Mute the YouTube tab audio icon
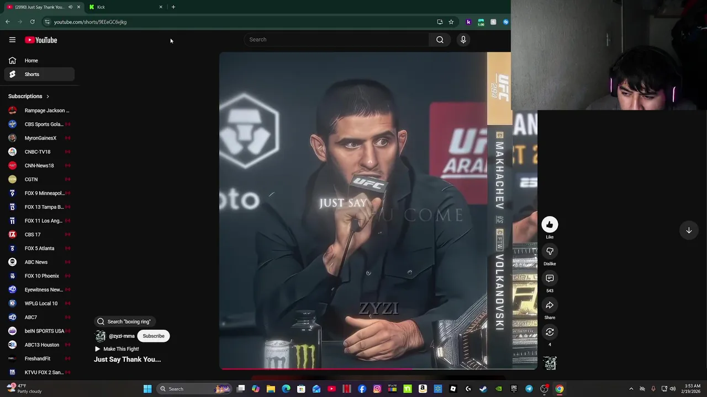707x397 pixels. click(70, 7)
